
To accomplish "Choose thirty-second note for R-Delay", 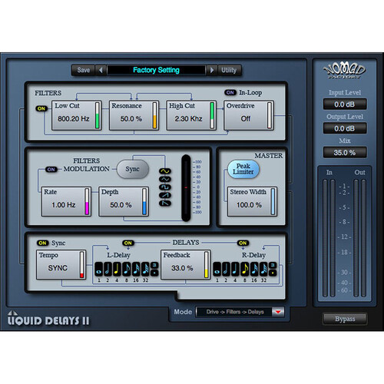I will point(263,269).
